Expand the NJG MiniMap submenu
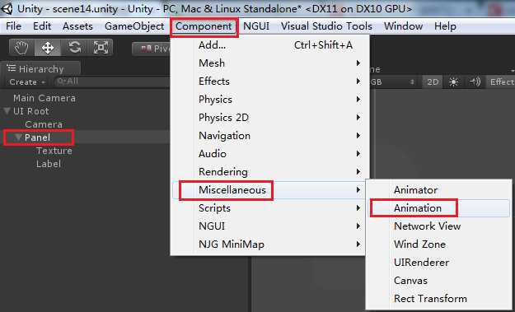This screenshot has width=515, height=312. coord(269,244)
